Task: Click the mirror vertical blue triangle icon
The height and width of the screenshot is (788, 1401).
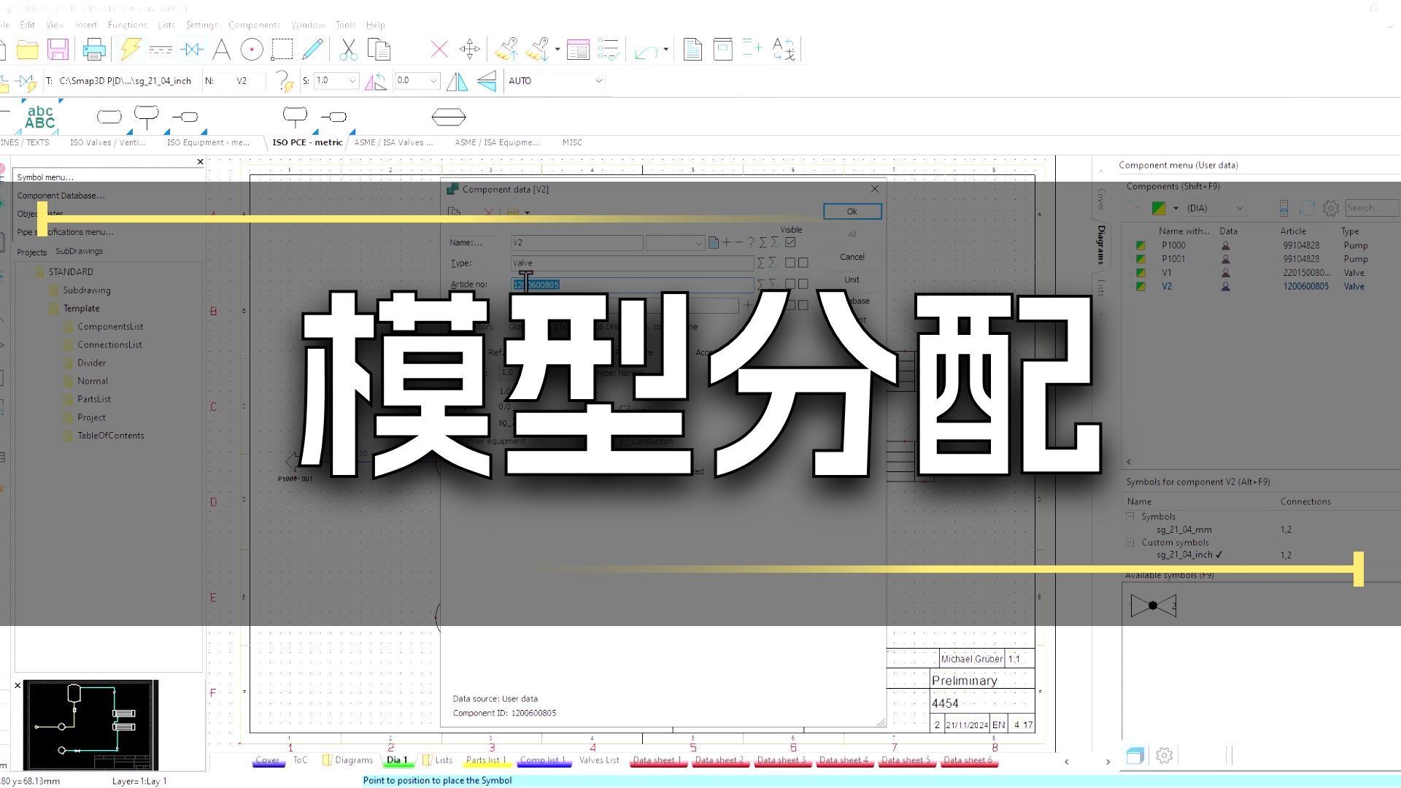Action: click(487, 81)
